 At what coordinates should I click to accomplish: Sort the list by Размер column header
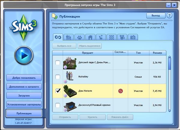(158, 53)
